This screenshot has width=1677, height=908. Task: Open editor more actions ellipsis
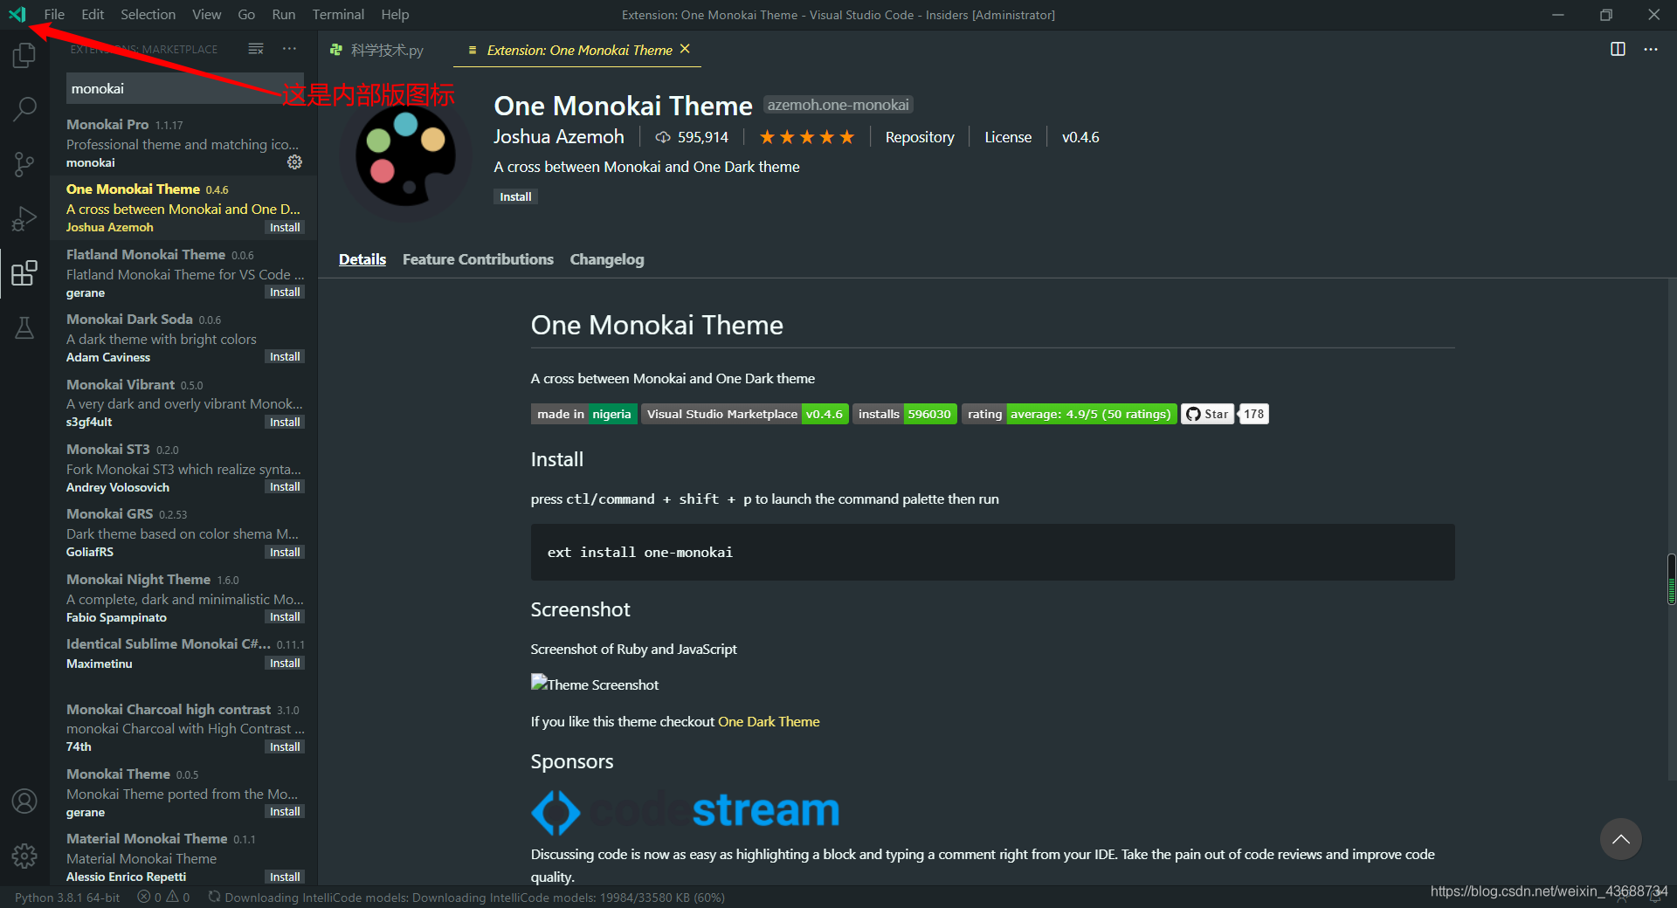(x=1651, y=49)
